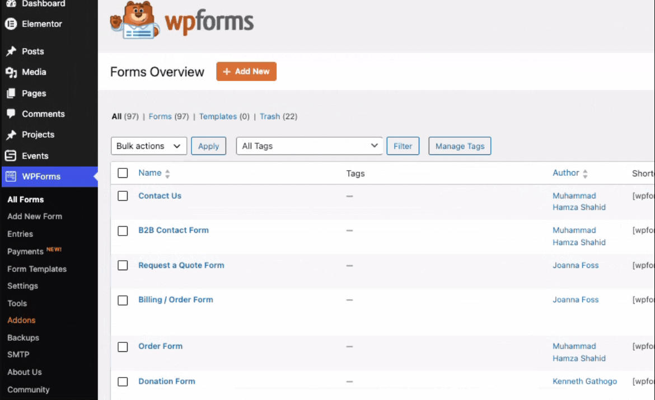Open the About Us submenu item
655x400 pixels.
pos(24,372)
